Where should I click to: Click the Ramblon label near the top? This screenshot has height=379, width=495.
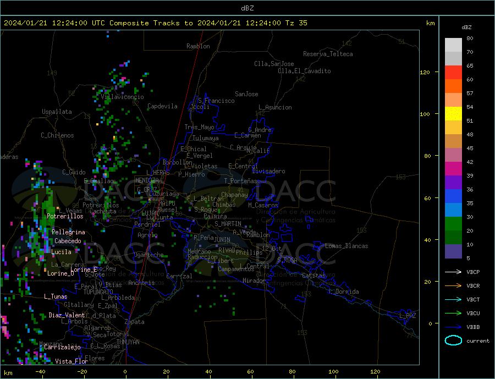click(x=198, y=46)
